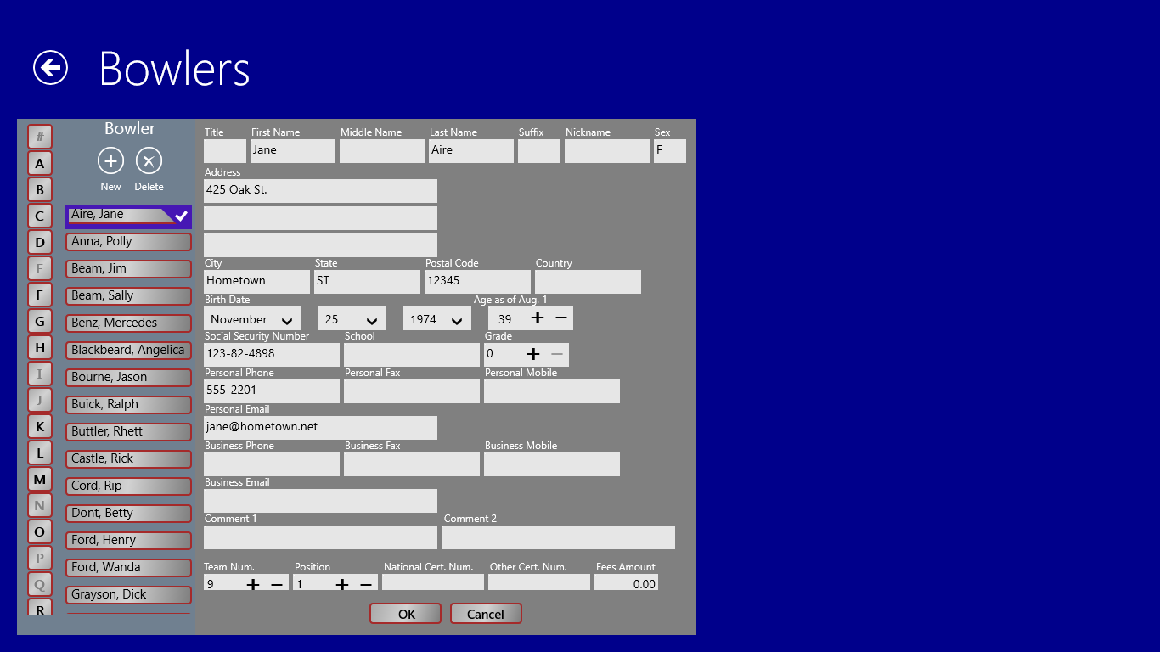1160x652 pixels.
Task: Jump to letter B in the index
Action: pyautogui.click(x=40, y=189)
